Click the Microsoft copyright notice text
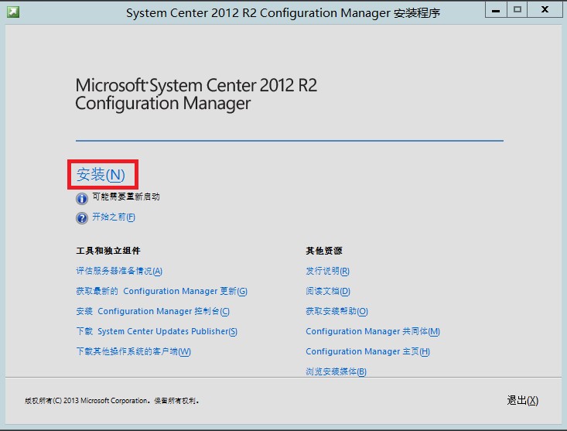567x431 pixels. (x=111, y=401)
